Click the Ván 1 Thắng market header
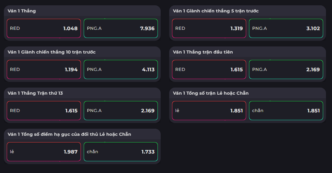 tap(22, 11)
